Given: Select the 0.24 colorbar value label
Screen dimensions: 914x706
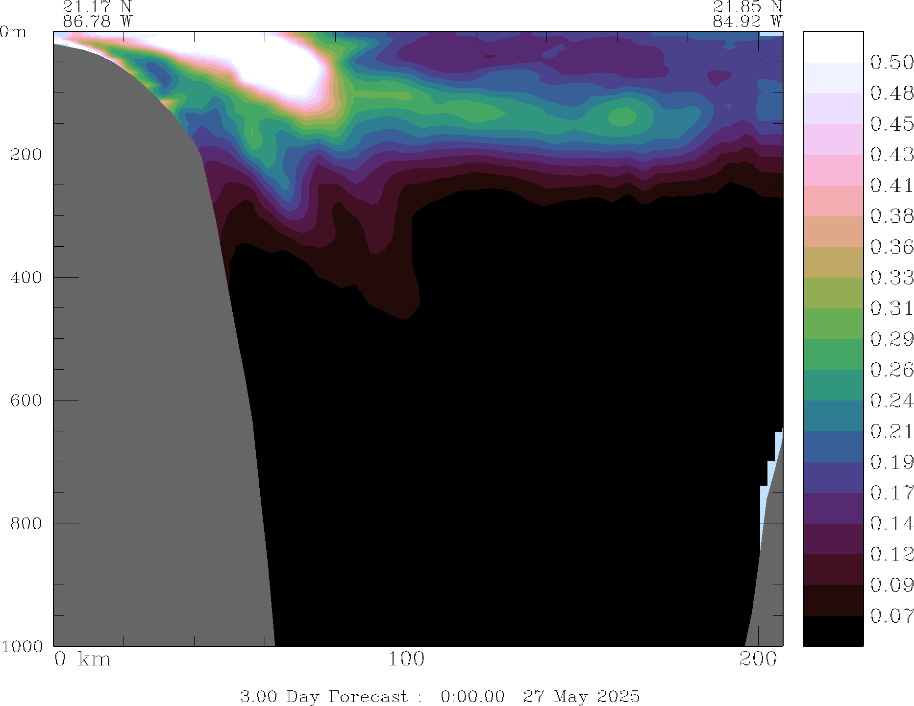Looking at the screenshot, I should [891, 400].
